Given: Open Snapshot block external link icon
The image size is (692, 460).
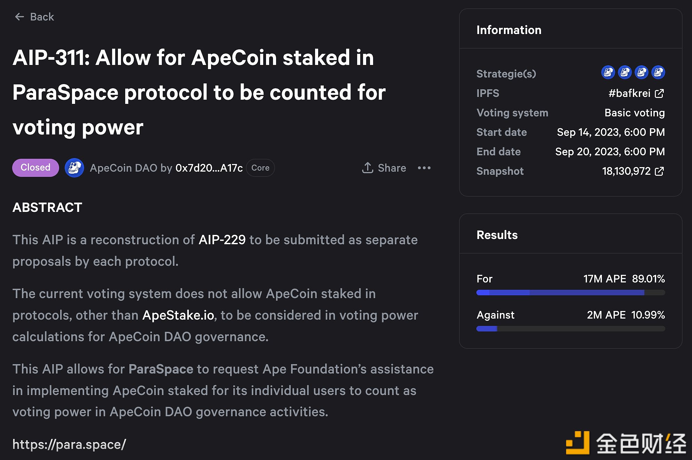Looking at the screenshot, I should pos(659,171).
